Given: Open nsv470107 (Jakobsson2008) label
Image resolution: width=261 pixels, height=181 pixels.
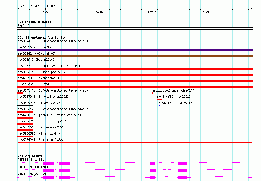Looking at the screenshot, I should tap(40, 78).
